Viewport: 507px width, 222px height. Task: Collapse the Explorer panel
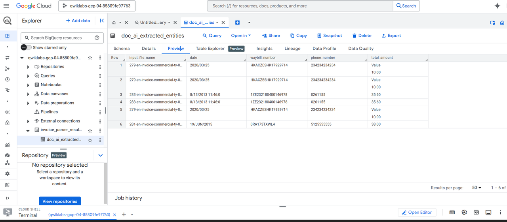pos(102,21)
